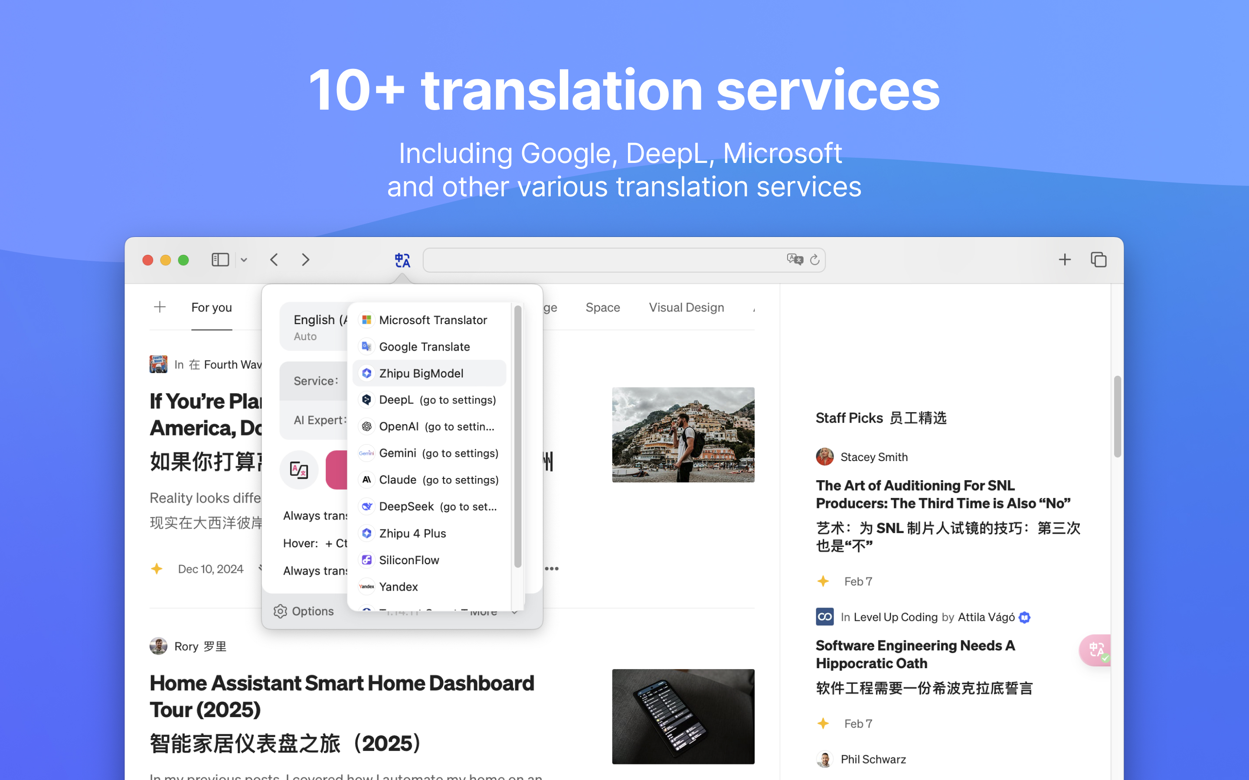Click the page vertical scrollbar
This screenshot has width=1249, height=780.
tap(1118, 417)
